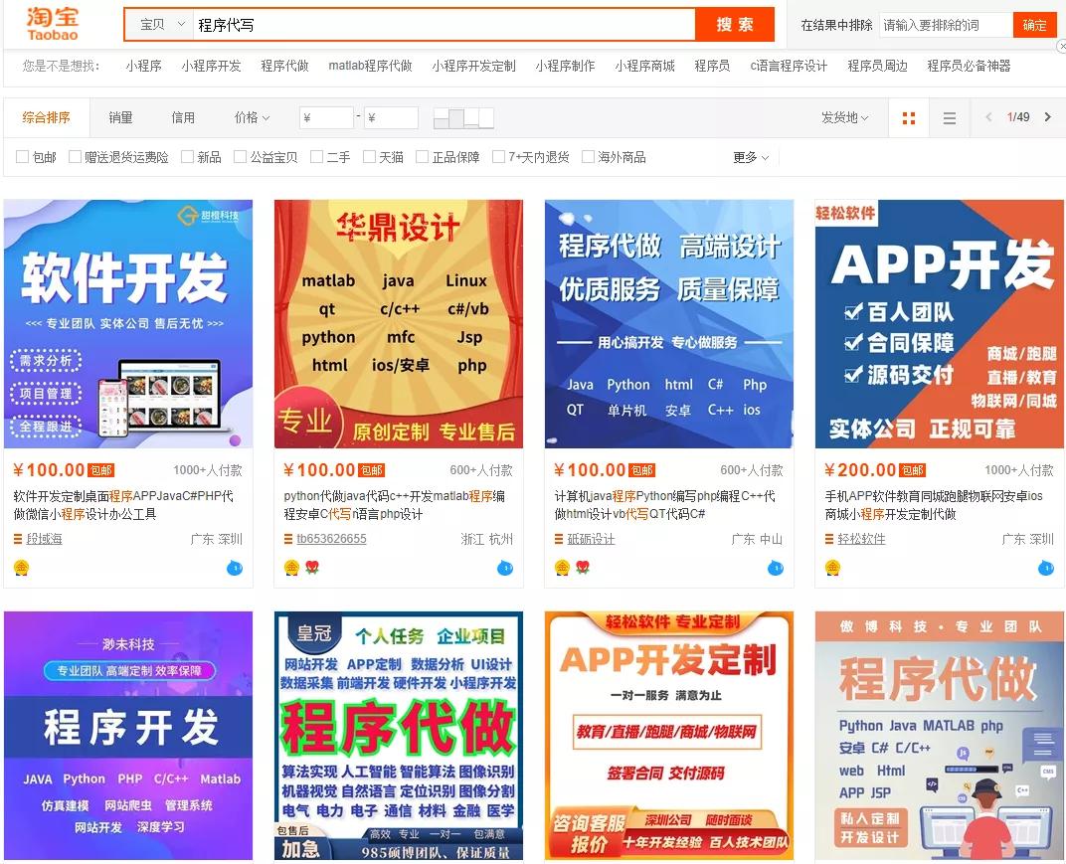The image size is (1066, 864).
Task: Switch to list view icon
Action: [x=949, y=118]
